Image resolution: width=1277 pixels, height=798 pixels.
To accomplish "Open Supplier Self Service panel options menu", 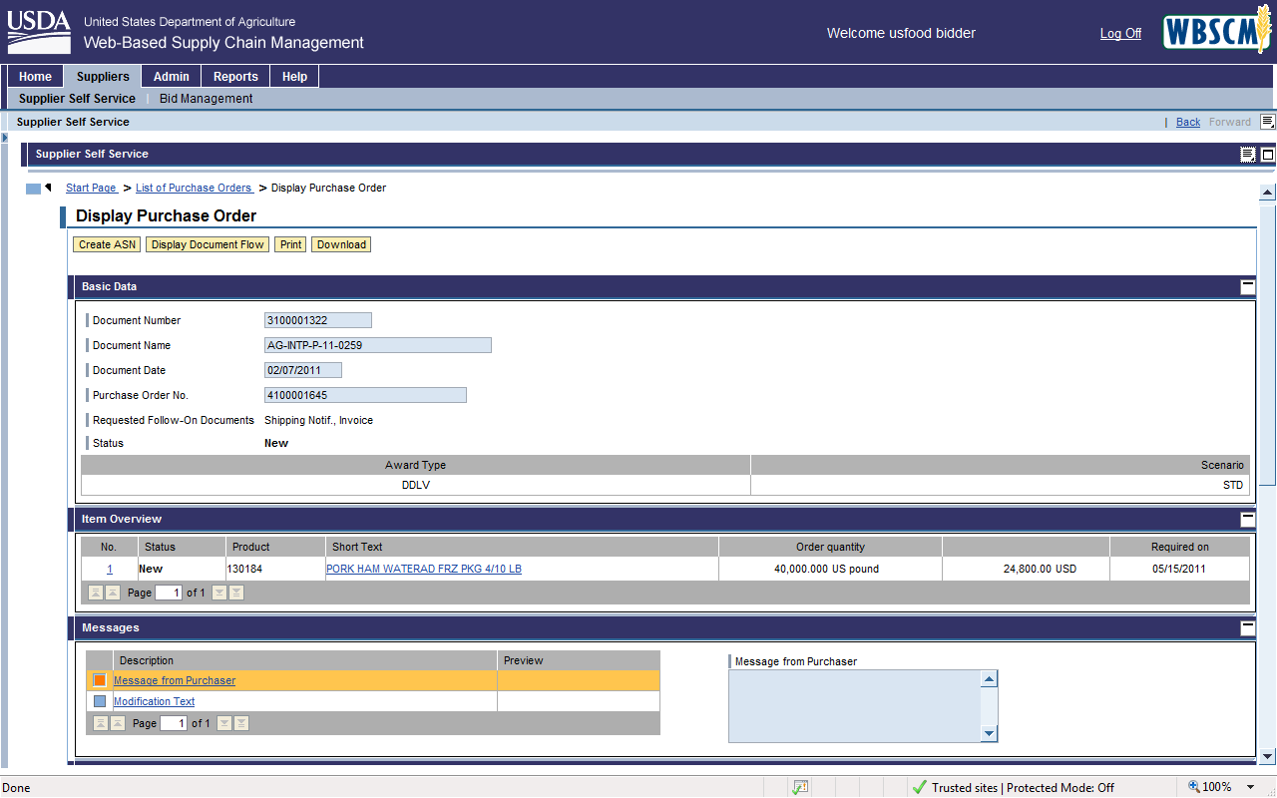I will click(x=1248, y=155).
